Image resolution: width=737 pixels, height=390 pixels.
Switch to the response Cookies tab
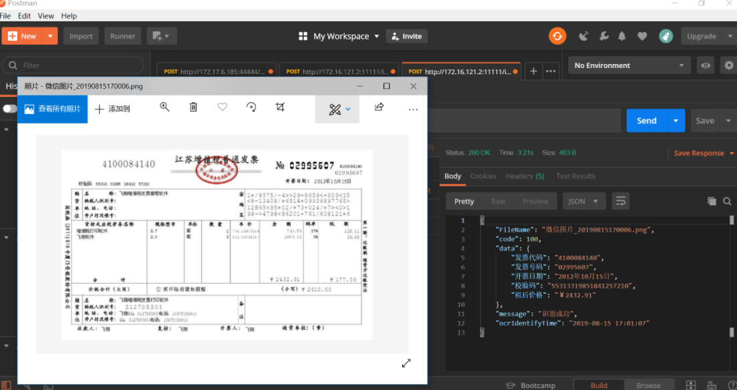[482, 176]
